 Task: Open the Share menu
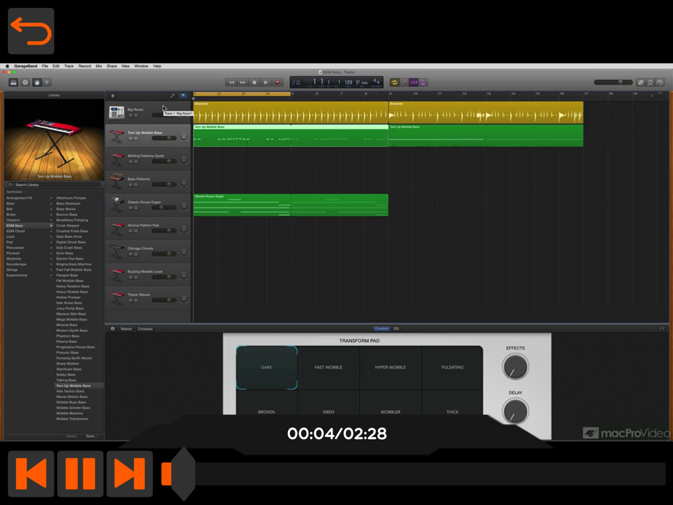click(112, 66)
